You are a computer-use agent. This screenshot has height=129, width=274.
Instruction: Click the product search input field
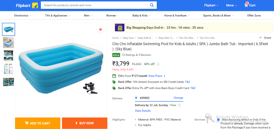coord(95,5)
